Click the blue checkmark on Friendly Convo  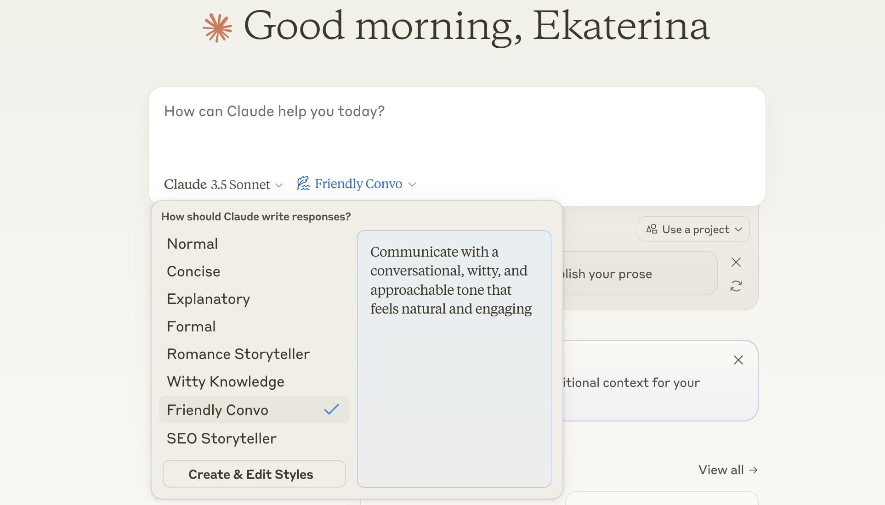[x=331, y=410]
